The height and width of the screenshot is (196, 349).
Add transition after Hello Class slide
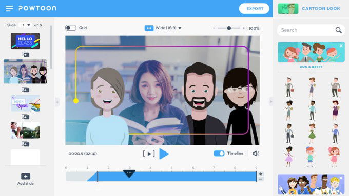(25, 54)
